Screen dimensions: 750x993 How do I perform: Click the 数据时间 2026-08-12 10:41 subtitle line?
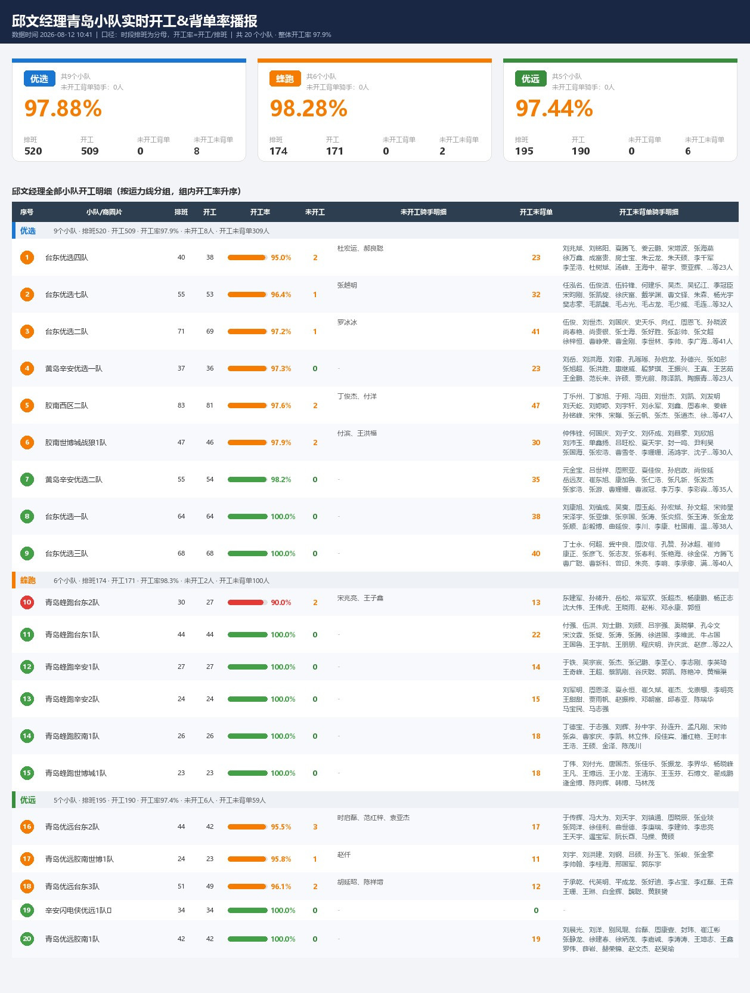point(172,35)
